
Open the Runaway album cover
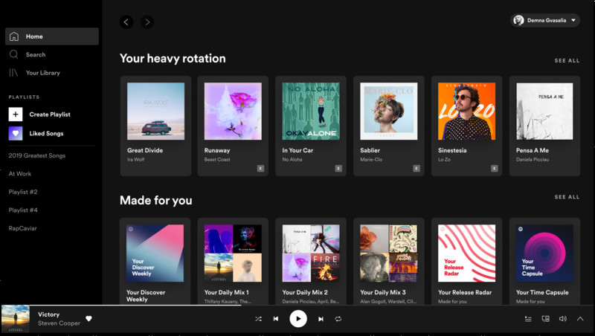point(233,111)
